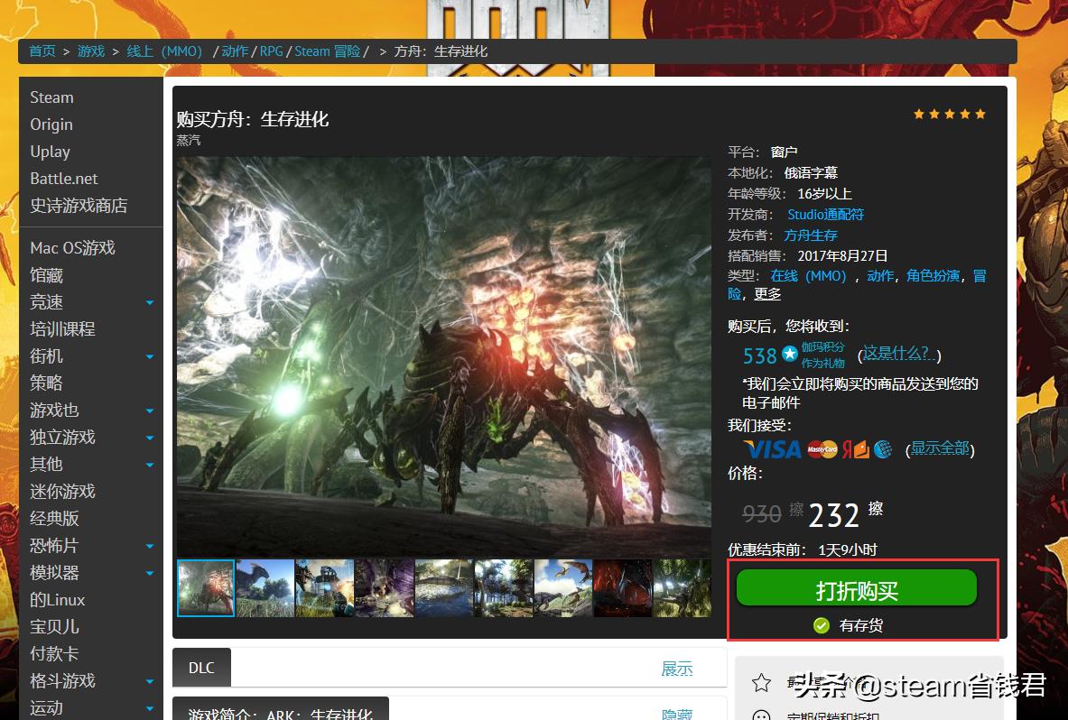
Task: Expand the 模拟器 sidebar category
Action: pos(149,572)
